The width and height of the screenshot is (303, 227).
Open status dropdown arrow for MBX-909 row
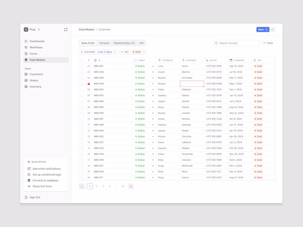click(x=153, y=84)
